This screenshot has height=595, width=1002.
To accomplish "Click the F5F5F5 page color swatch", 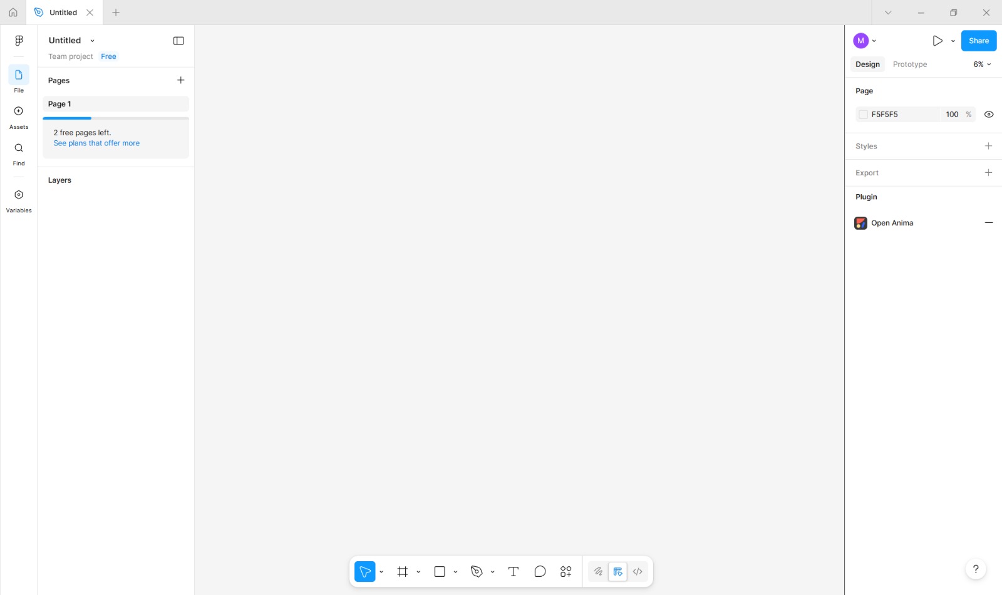I will click(x=862, y=114).
